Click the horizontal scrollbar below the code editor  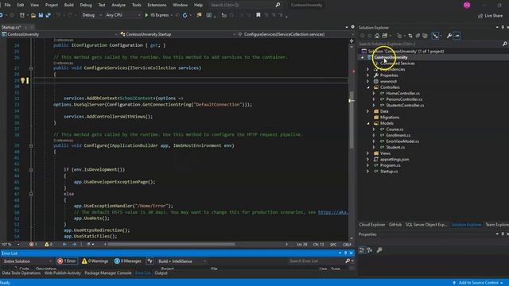171,244
